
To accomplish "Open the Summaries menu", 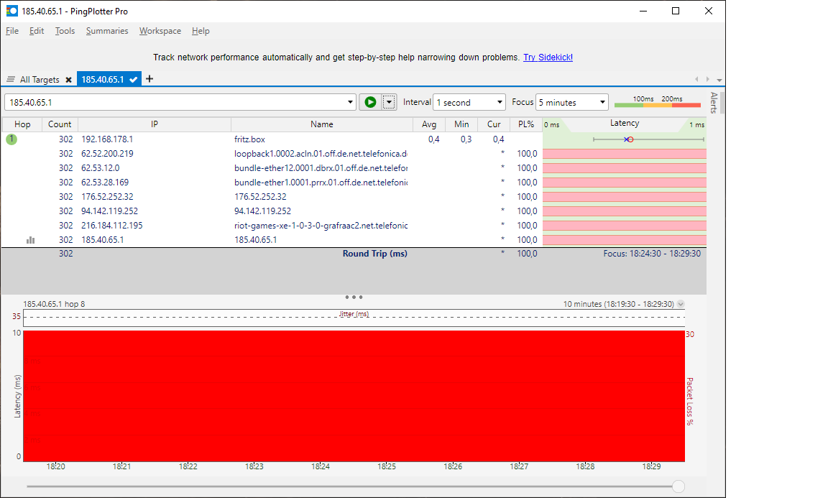I will coord(107,31).
